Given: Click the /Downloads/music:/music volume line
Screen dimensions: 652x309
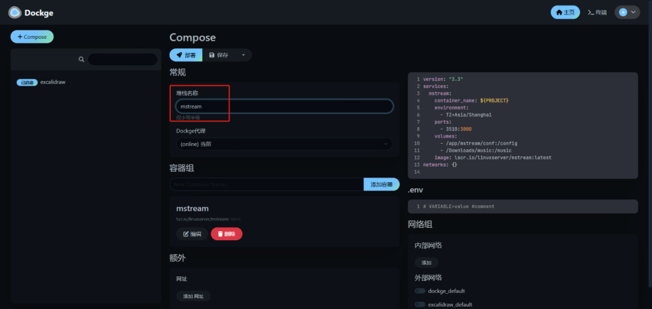Looking at the screenshot, I should point(476,150).
